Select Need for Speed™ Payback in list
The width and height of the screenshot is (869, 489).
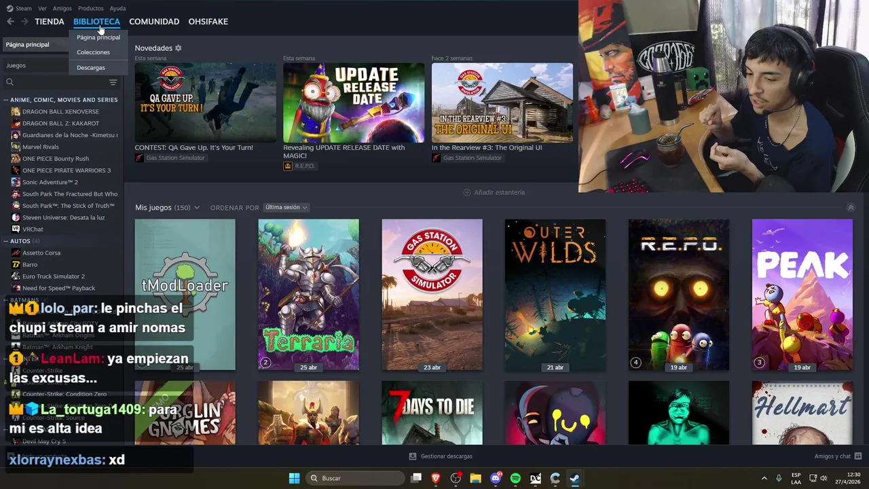click(x=58, y=288)
